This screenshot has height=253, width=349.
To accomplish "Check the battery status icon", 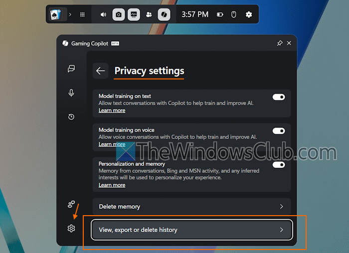I will click(220, 14).
